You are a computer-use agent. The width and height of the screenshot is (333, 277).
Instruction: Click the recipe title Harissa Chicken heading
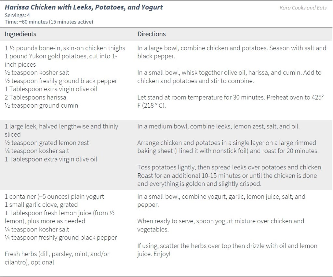[x=84, y=7]
